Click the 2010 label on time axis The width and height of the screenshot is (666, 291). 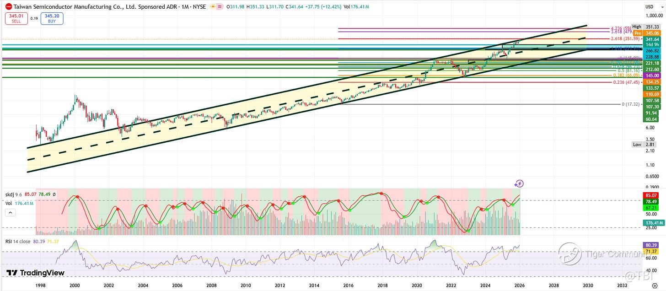[x=246, y=285]
